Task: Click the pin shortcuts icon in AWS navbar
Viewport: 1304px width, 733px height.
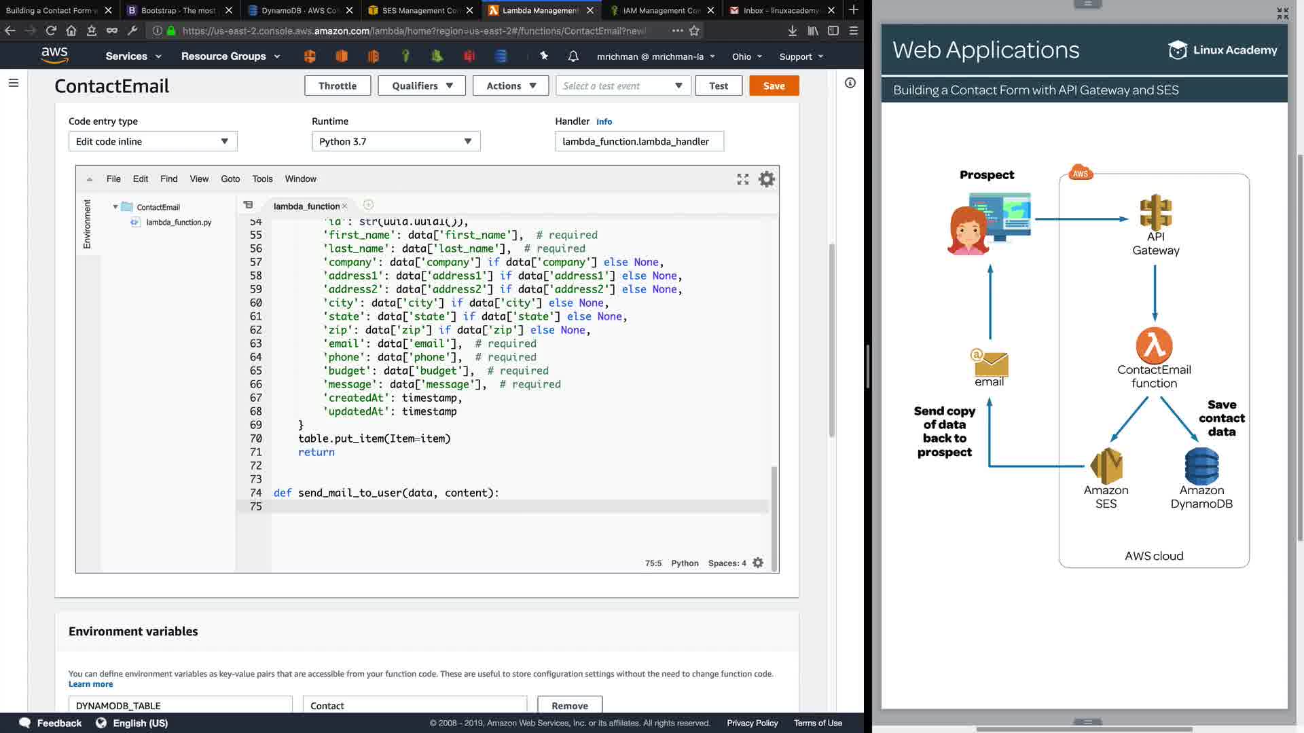Action: 544,56
